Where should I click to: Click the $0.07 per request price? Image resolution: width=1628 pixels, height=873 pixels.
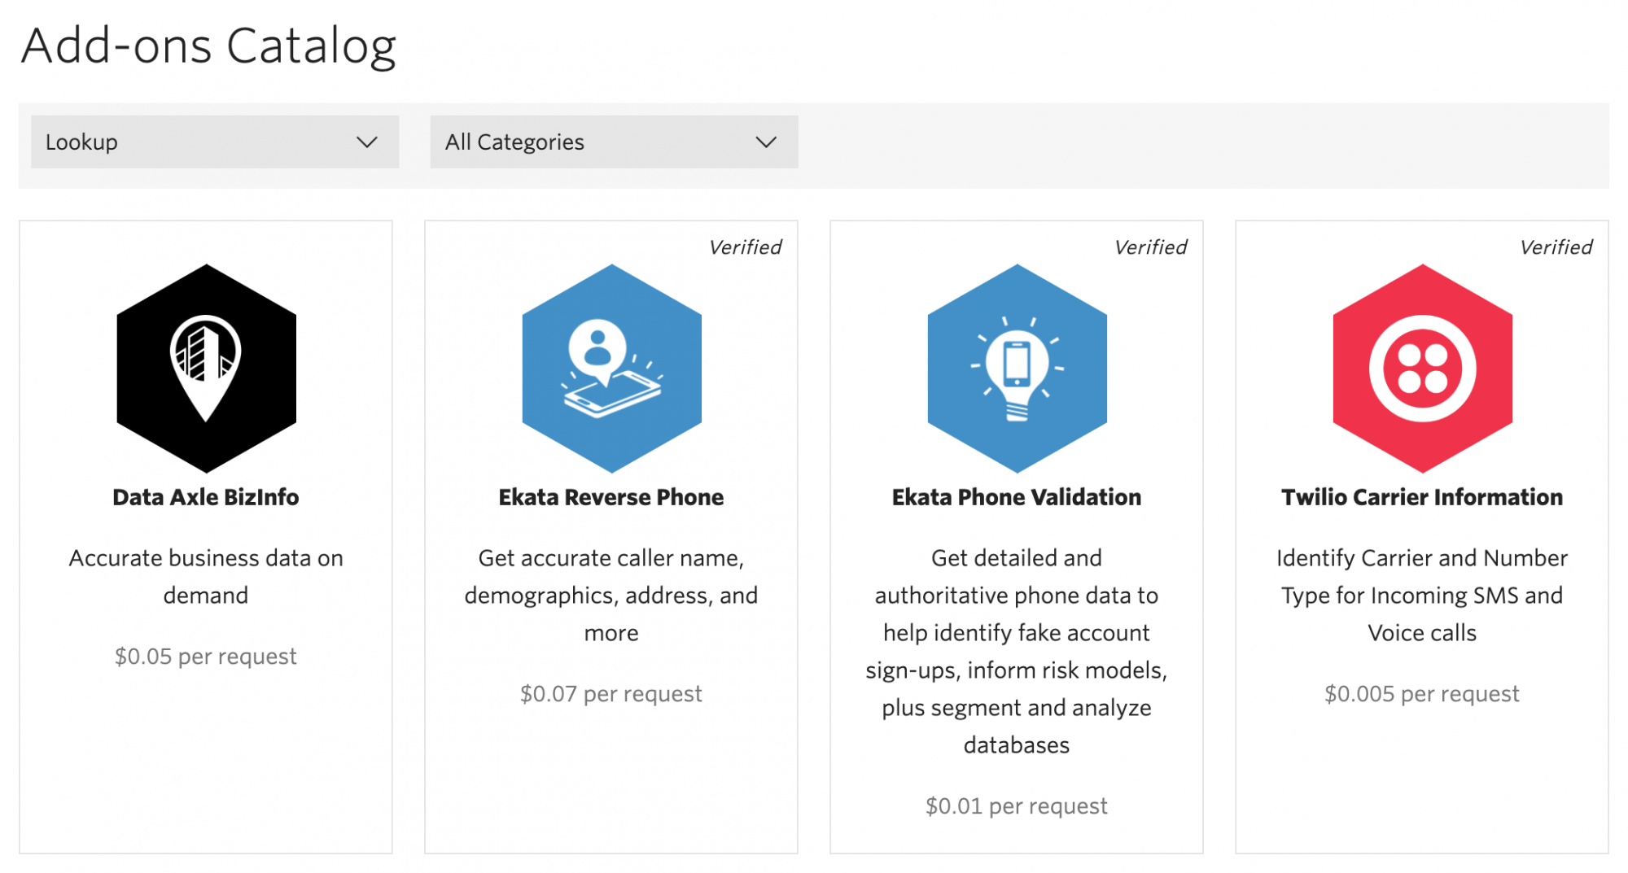611,694
